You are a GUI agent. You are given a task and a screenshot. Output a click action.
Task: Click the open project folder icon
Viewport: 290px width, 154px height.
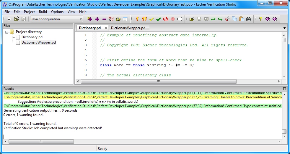pos(16,19)
